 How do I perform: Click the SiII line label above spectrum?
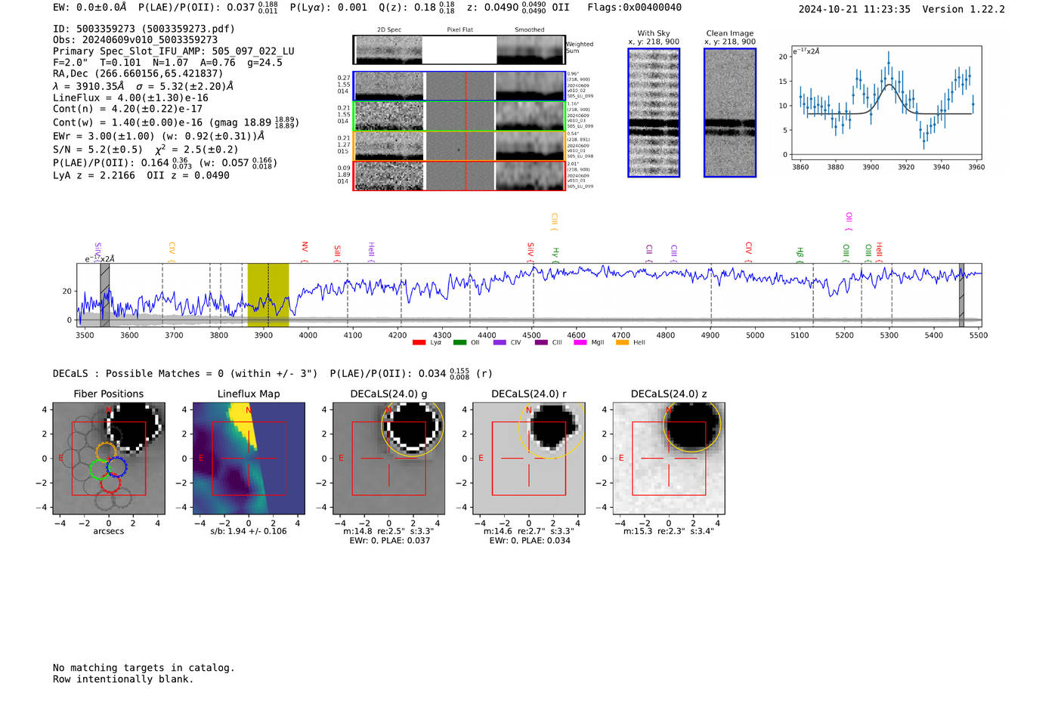(337, 253)
